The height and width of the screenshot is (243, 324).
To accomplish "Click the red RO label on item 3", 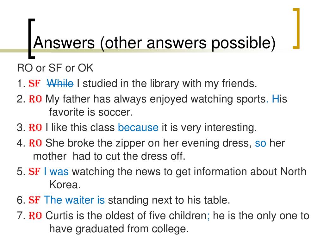I will point(35,127).
